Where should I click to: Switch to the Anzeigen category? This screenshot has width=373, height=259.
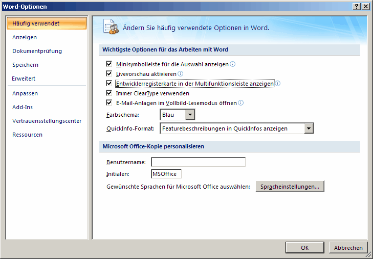(x=25, y=37)
